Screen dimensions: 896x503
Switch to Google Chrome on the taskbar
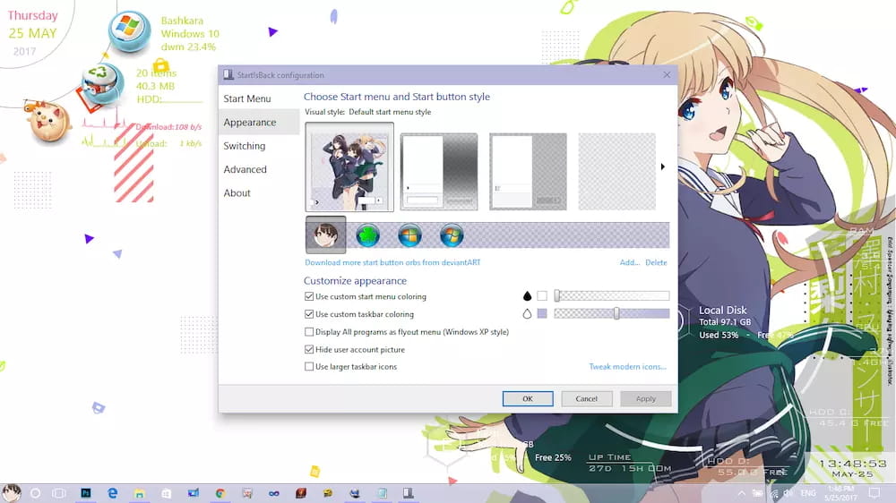point(220,493)
